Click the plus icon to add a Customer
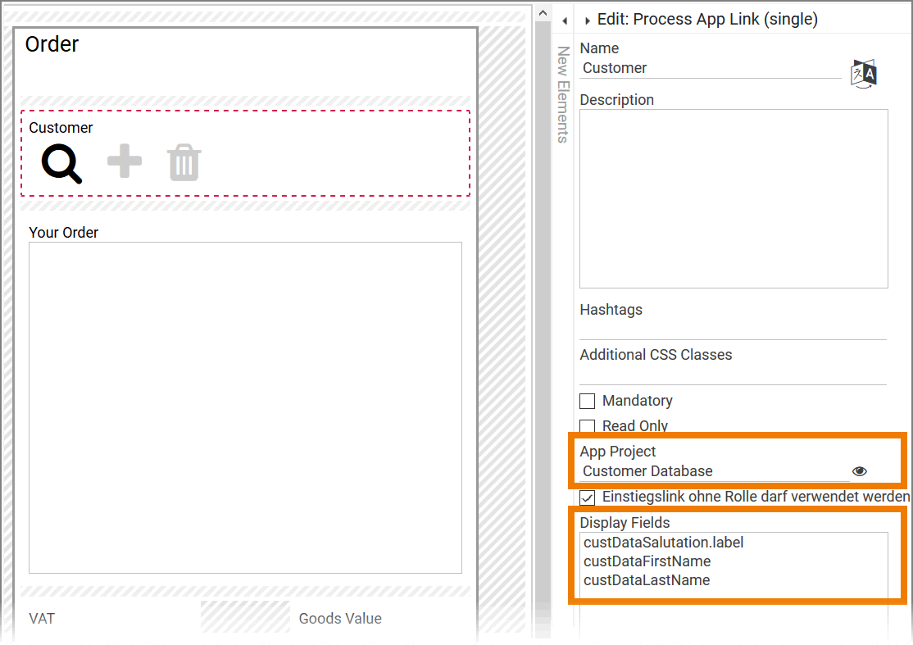This screenshot has width=913, height=645. point(124,161)
